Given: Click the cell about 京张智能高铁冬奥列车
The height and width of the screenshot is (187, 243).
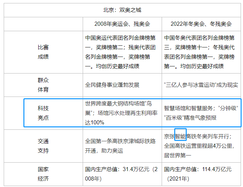Looking at the screenshot, I should pyautogui.click(x=201, y=146).
